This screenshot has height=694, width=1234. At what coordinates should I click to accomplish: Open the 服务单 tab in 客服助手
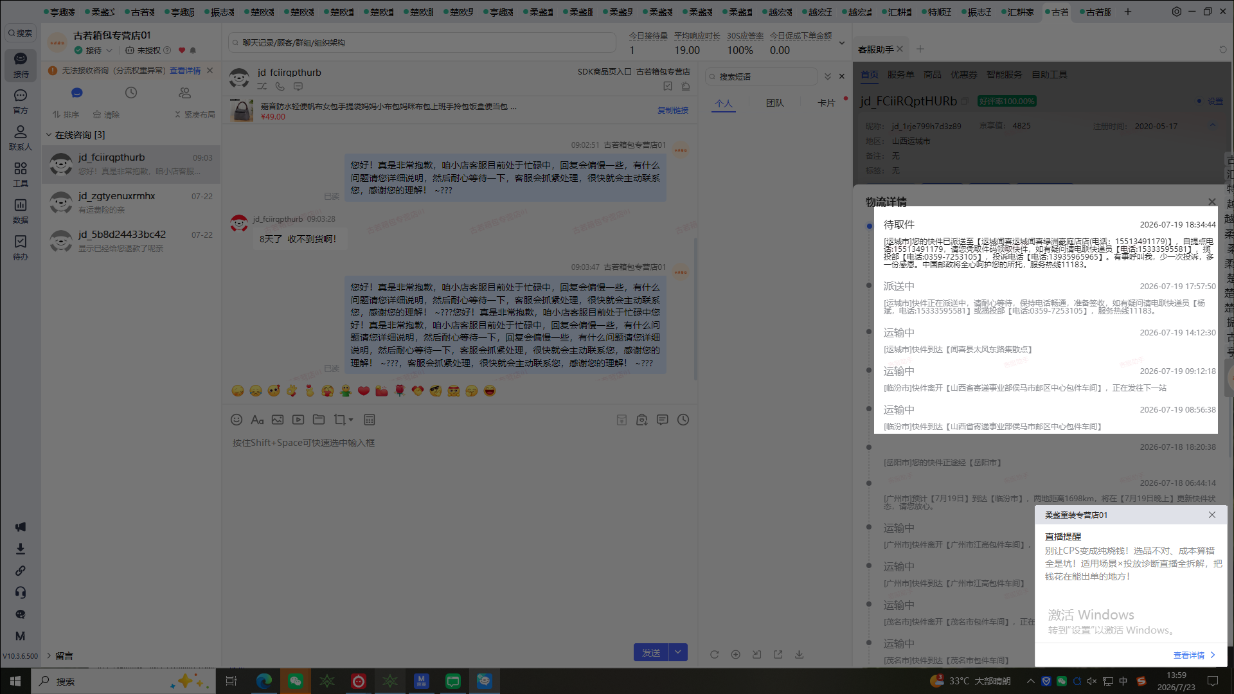click(901, 75)
